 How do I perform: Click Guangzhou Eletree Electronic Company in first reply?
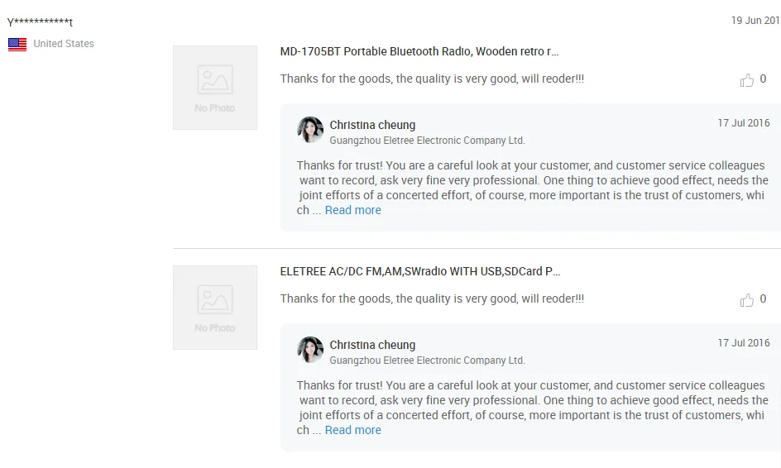(428, 141)
